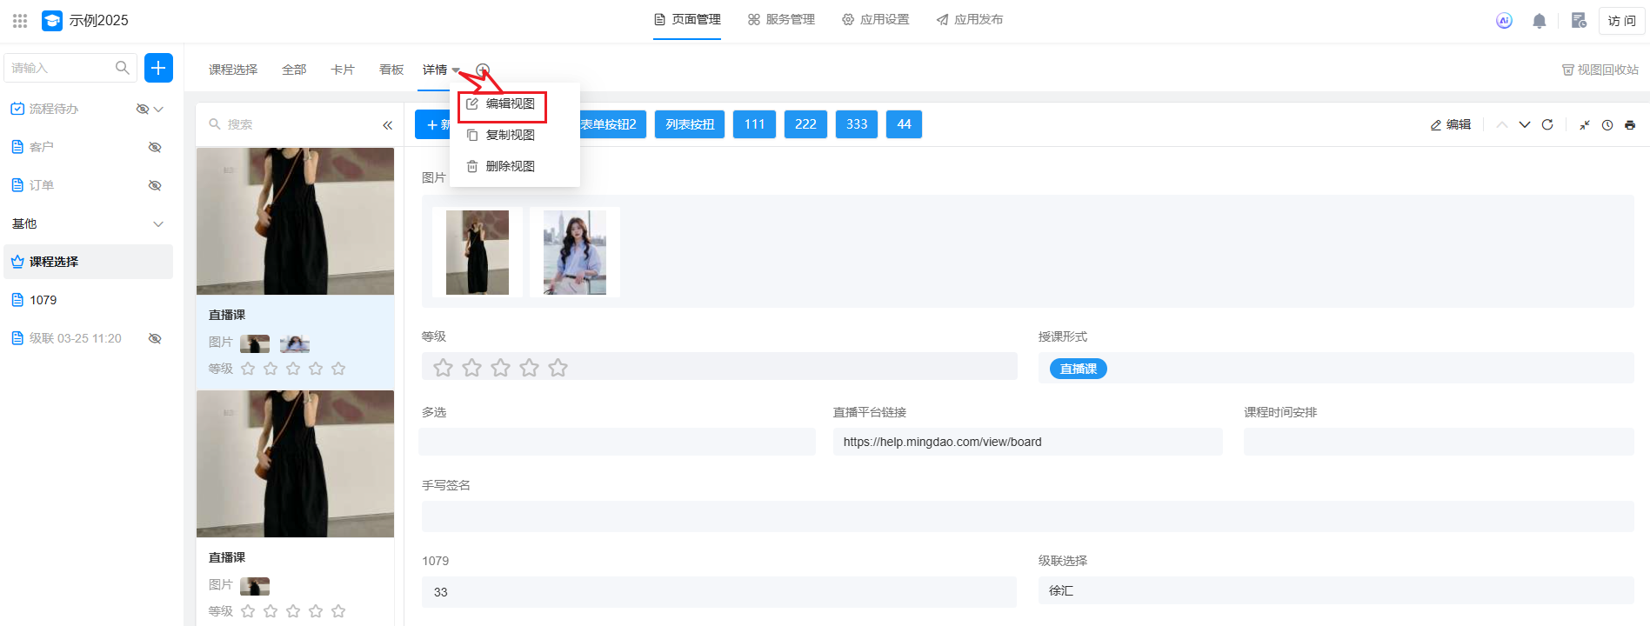The height and width of the screenshot is (626, 1650).
Task: Add a new view with plus icon
Action: point(483,70)
